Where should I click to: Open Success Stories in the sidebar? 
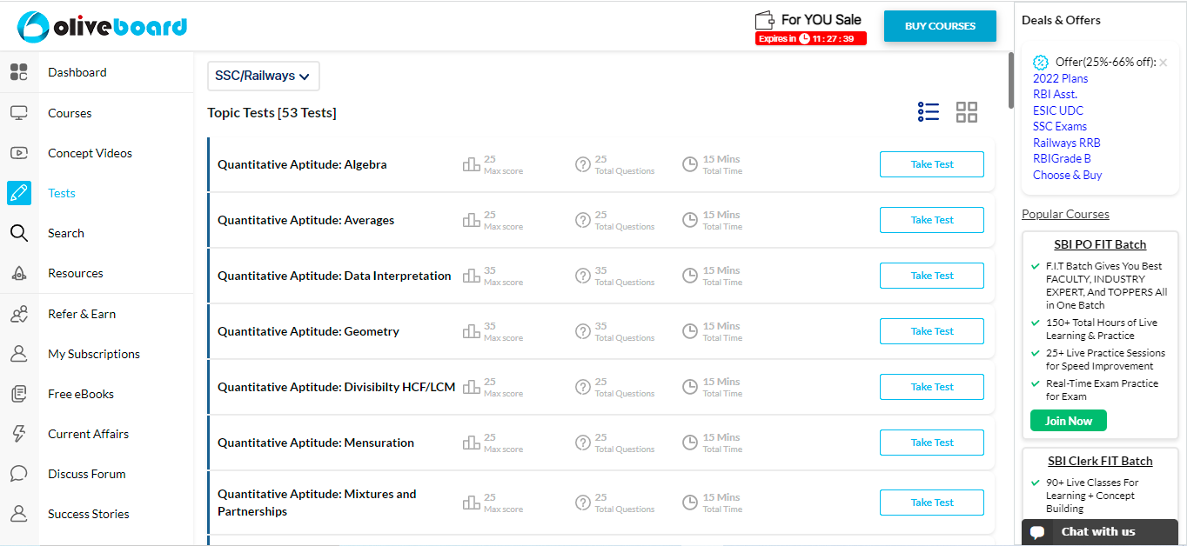pyautogui.click(x=89, y=514)
